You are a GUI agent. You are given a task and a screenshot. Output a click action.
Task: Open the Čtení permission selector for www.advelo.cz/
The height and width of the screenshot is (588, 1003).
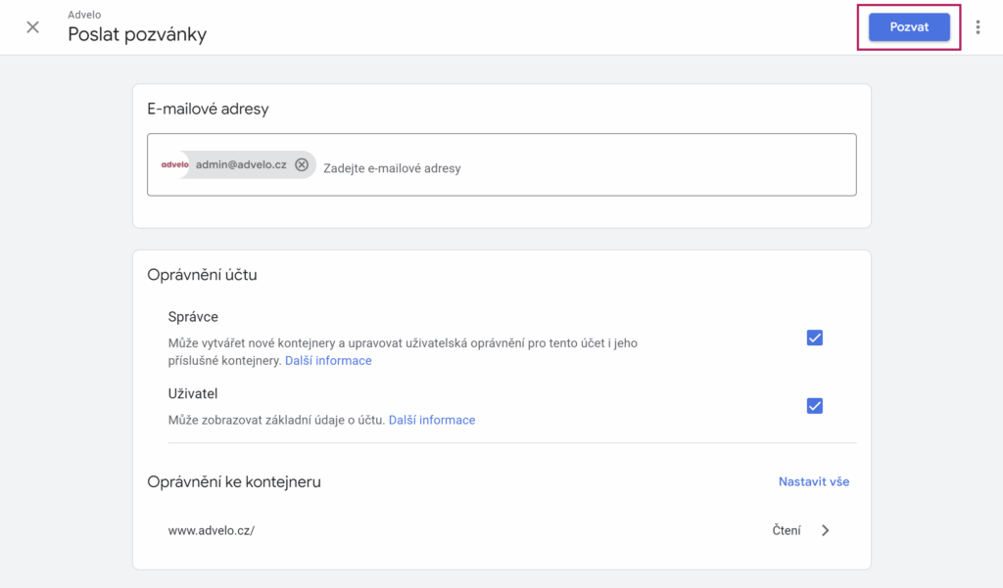[787, 529]
